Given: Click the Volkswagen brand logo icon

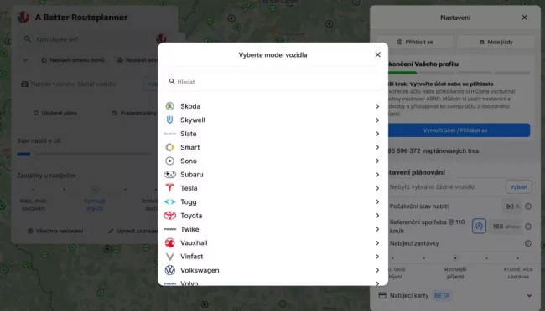Looking at the screenshot, I should coord(169,270).
